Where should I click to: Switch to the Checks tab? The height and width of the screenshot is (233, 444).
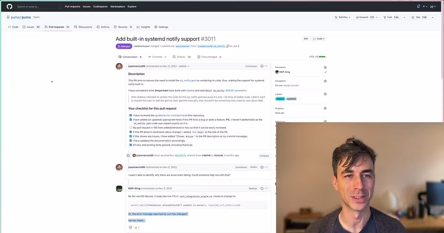182,57
